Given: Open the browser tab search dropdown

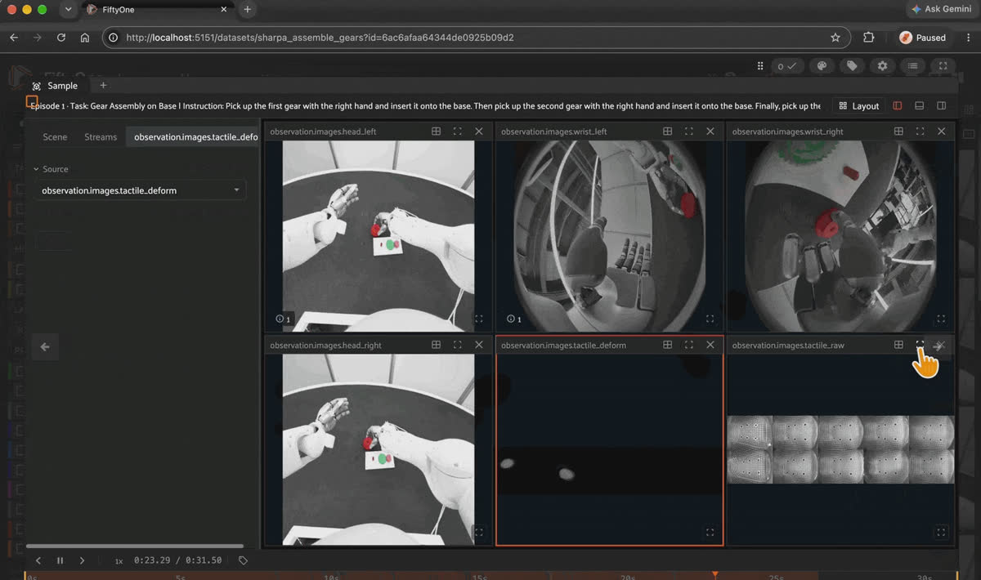Looking at the screenshot, I should 67,10.
